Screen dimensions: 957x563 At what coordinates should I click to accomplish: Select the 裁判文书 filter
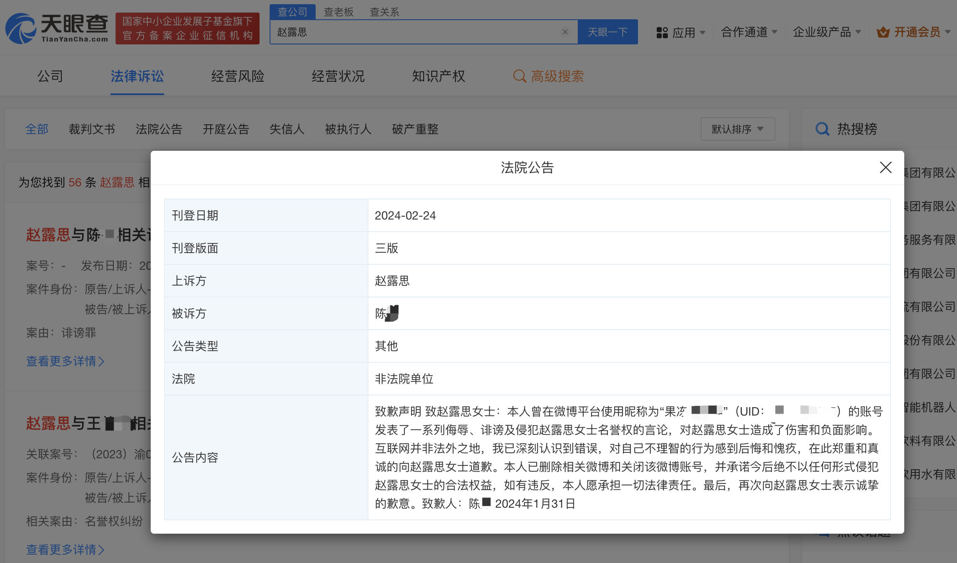[x=92, y=129]
